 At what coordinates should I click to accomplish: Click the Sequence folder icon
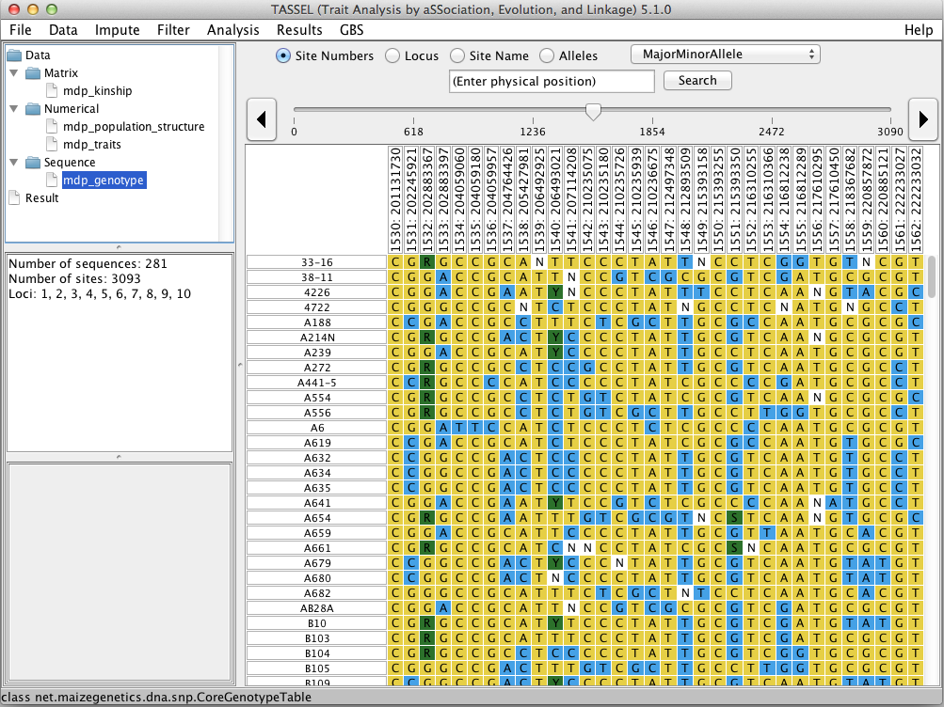click(x=33, y=163)
